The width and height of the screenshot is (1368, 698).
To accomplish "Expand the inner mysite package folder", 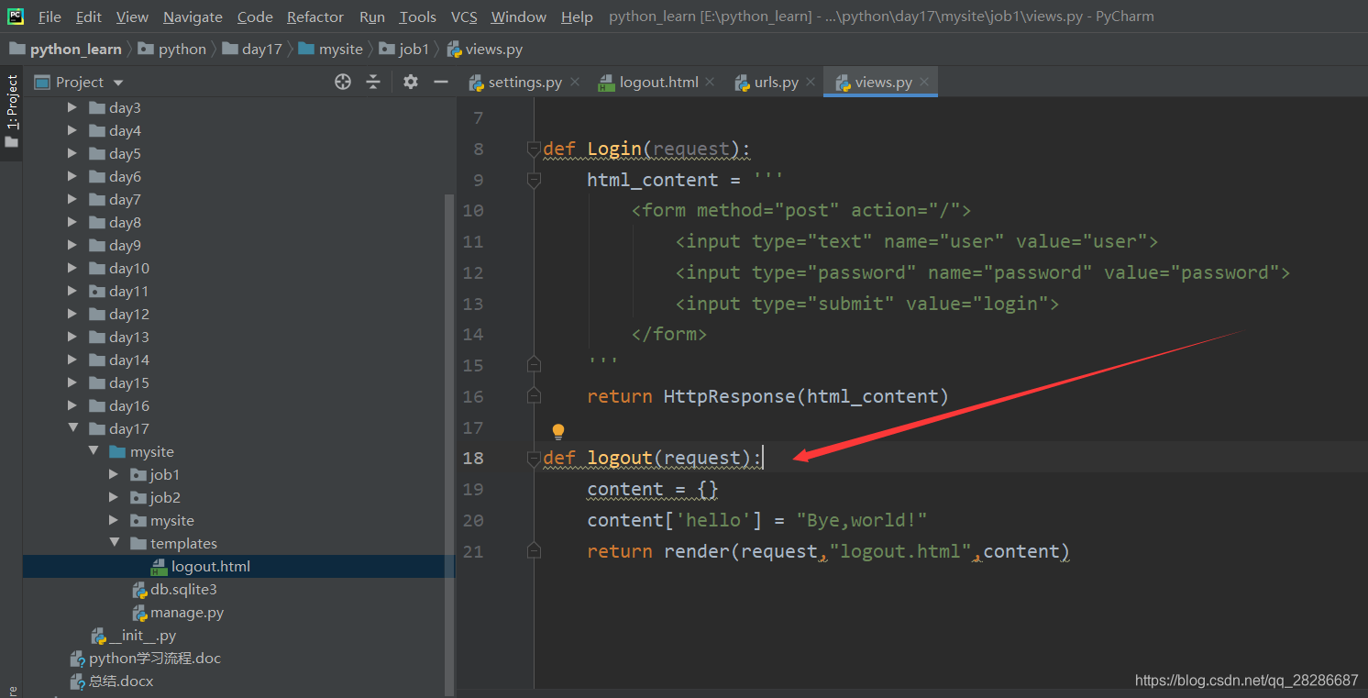I will click(114, 520).
